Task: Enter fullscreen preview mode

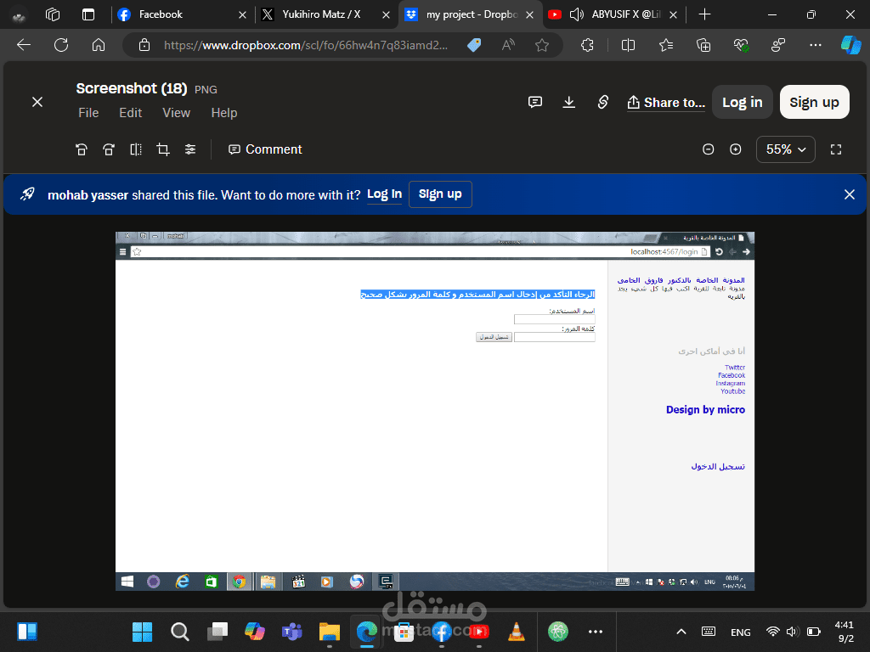Action: [836, 149]
